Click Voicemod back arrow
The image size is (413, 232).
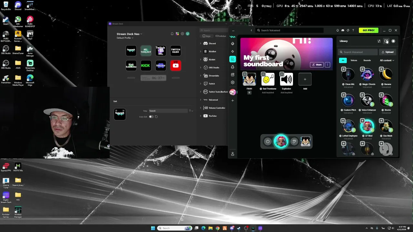pos(251,30)
